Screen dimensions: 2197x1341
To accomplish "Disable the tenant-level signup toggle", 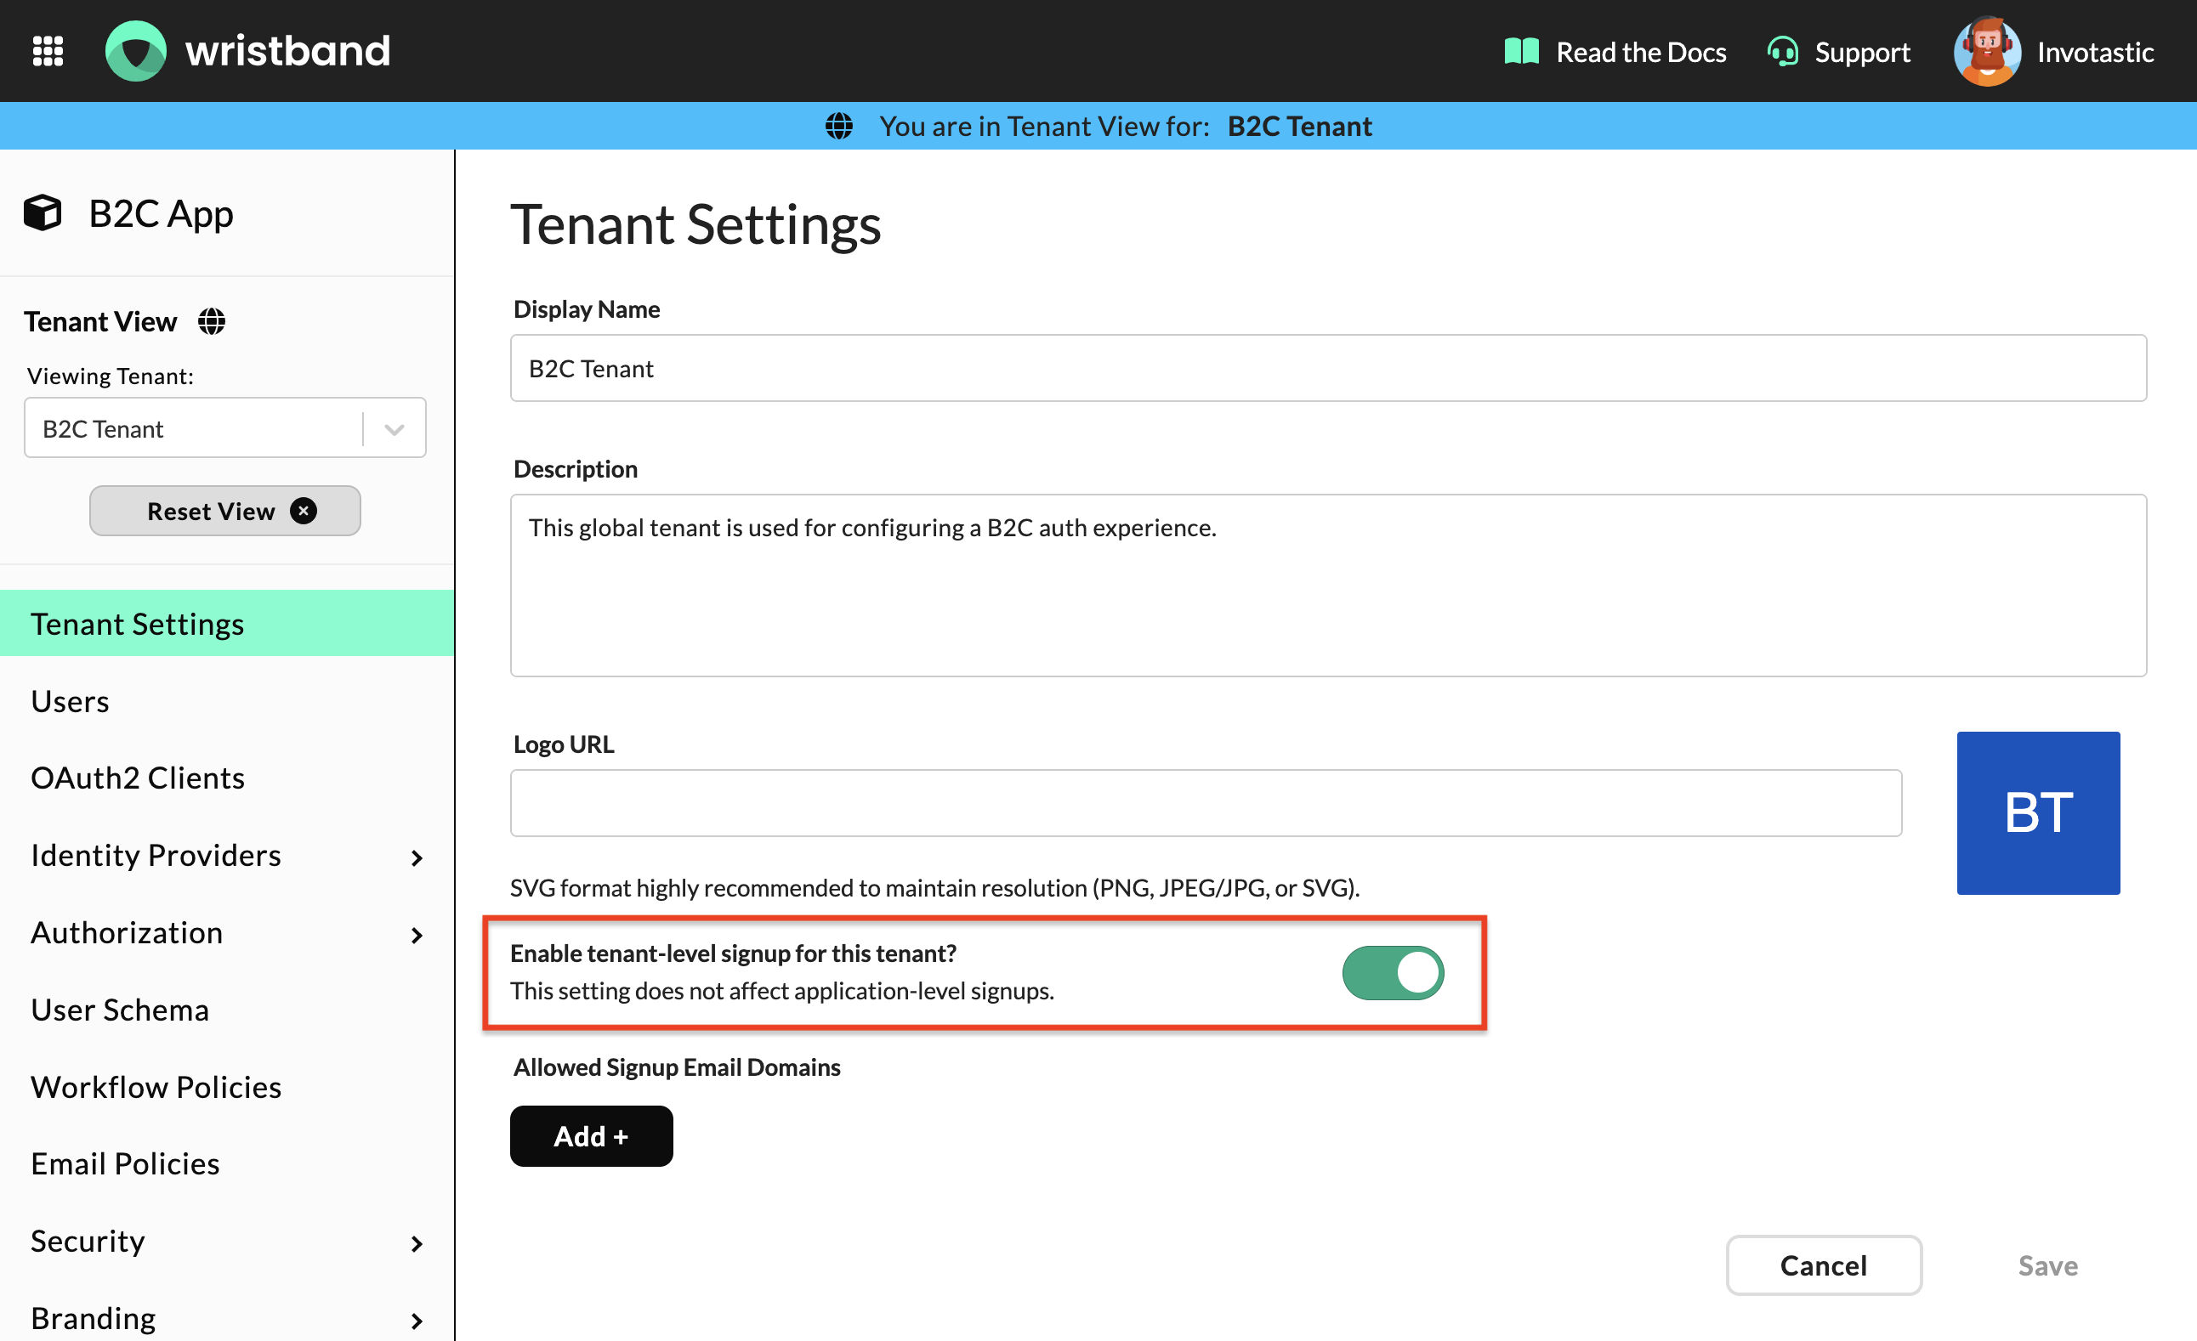I will click(1392, 972).
